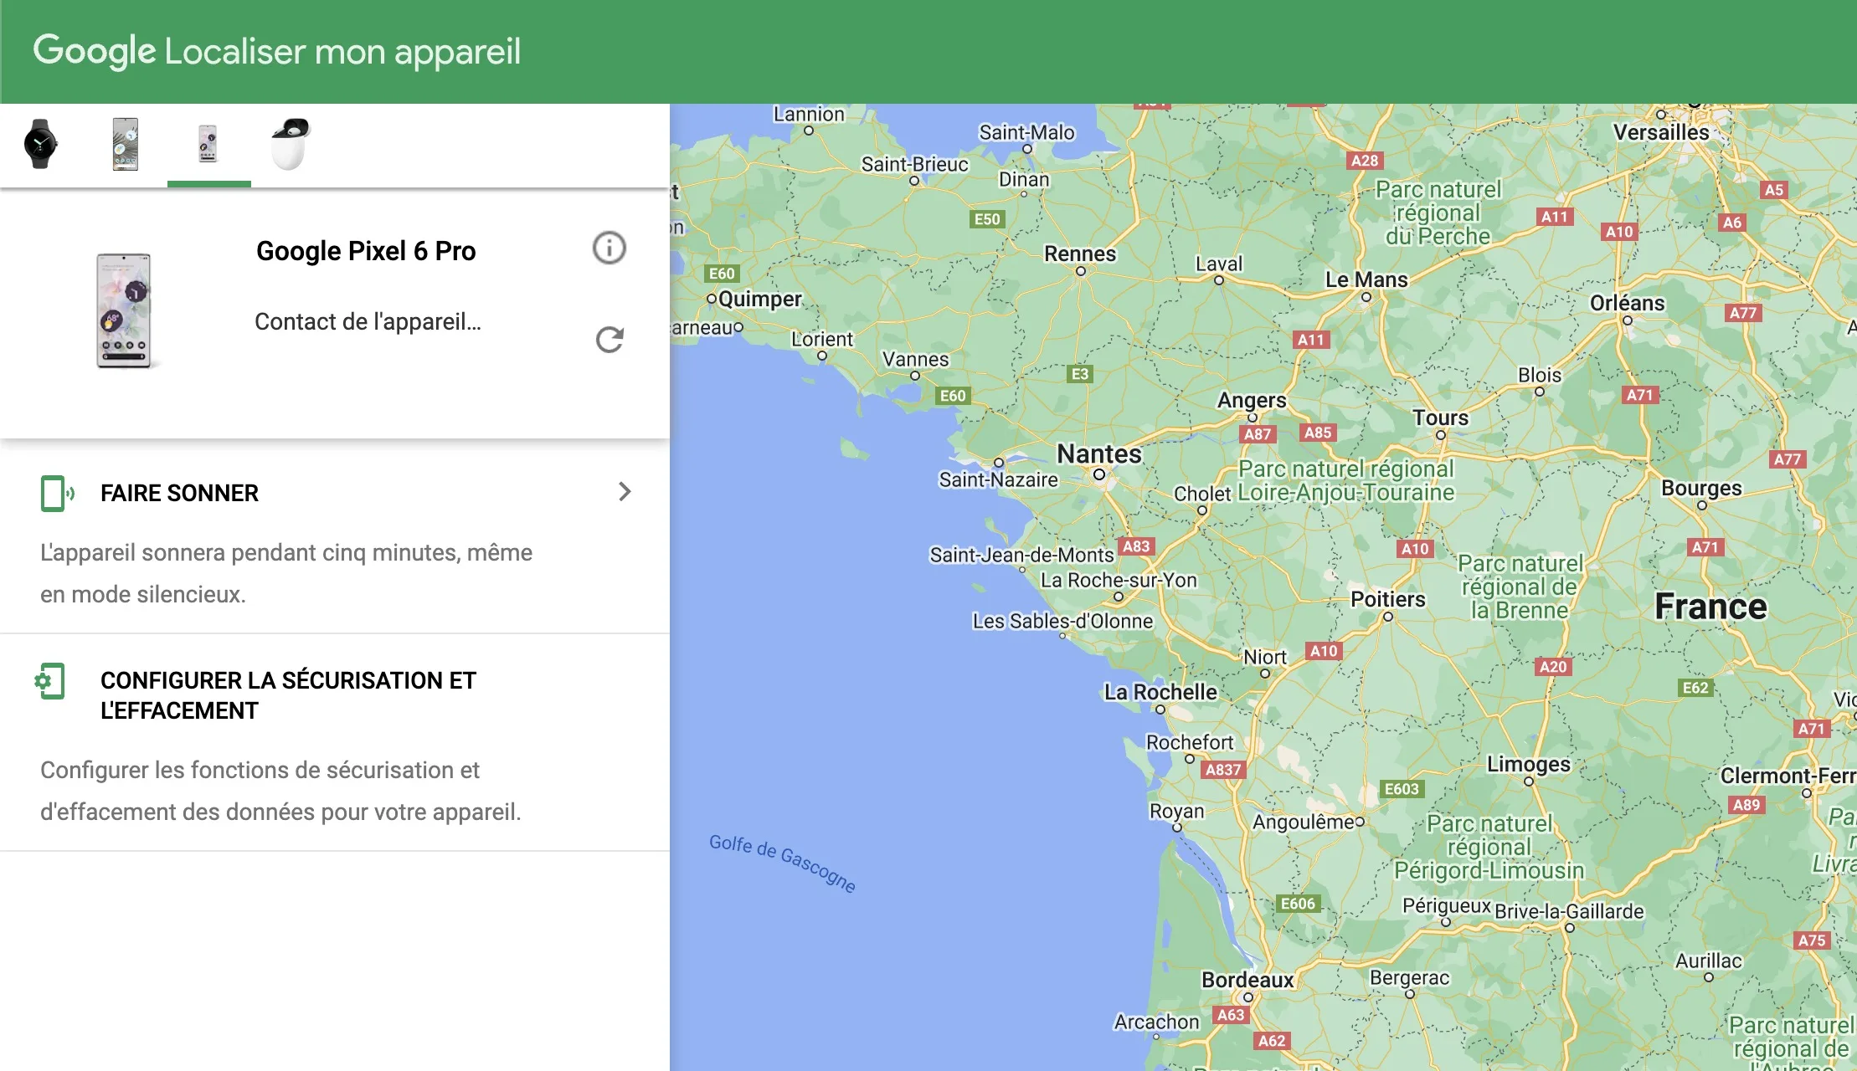The height and width of the screenshot is (1071, 1857).
Task: Select the Pixel Buds earbuds device tab
Action: click(291, 144)
